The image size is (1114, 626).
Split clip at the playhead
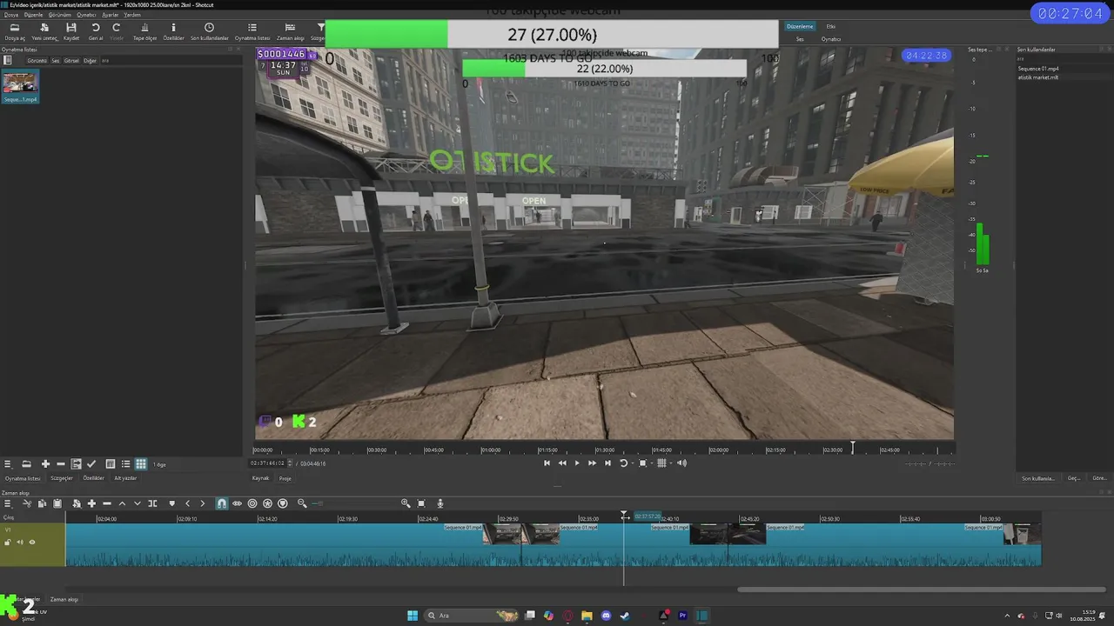tap(152, 503)
